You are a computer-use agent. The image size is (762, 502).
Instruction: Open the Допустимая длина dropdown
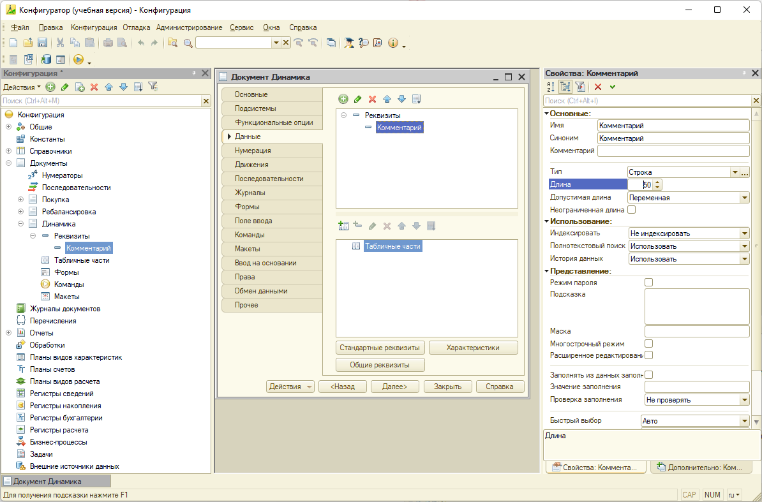[x=745, y=198]
